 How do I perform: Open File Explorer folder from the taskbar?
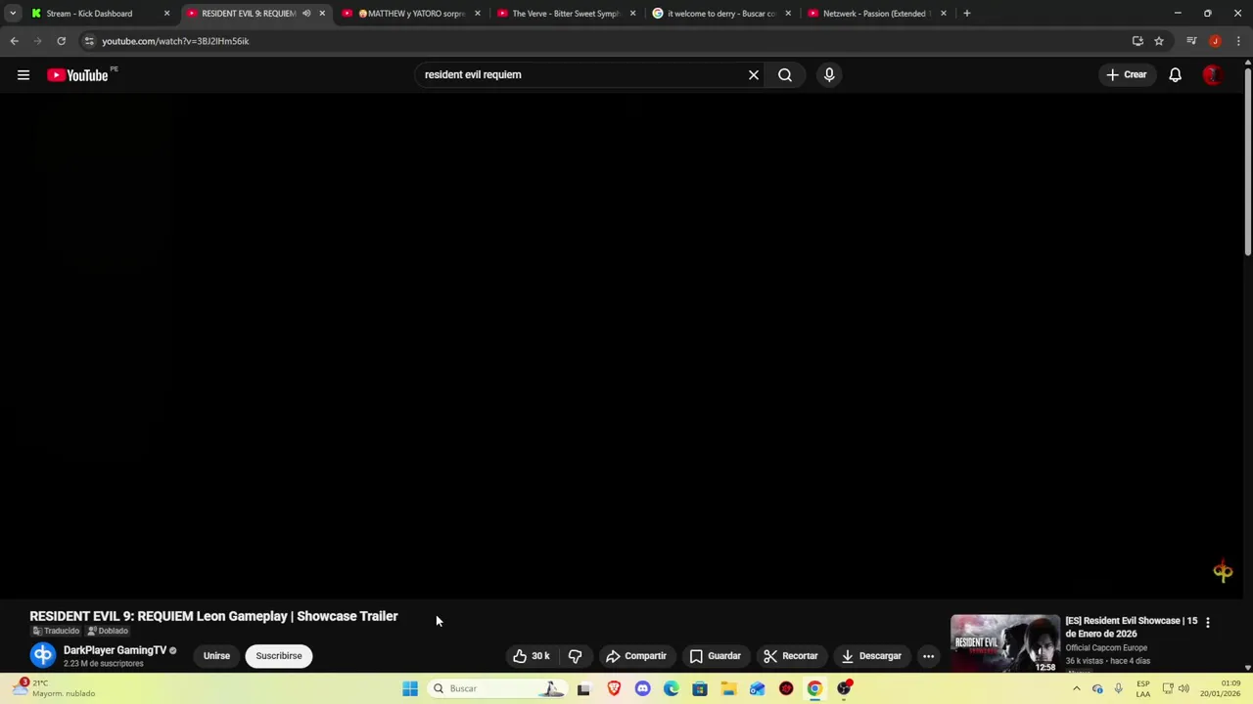pos(728,688)
